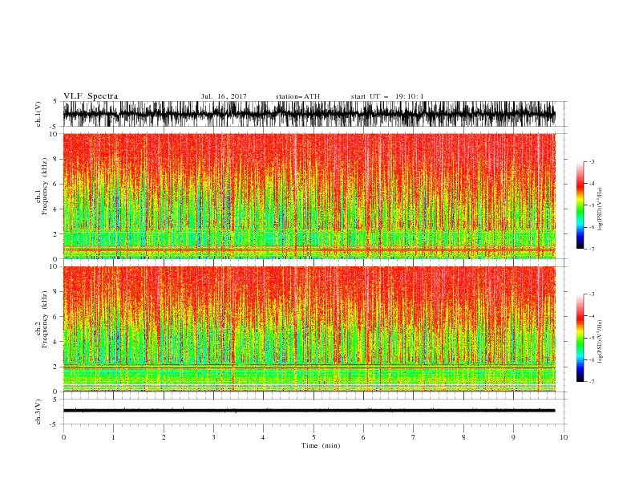Screen dimensions: 635x491
Task: Click the "start UT = 19:10:1" label
Action: coord(387,96)
